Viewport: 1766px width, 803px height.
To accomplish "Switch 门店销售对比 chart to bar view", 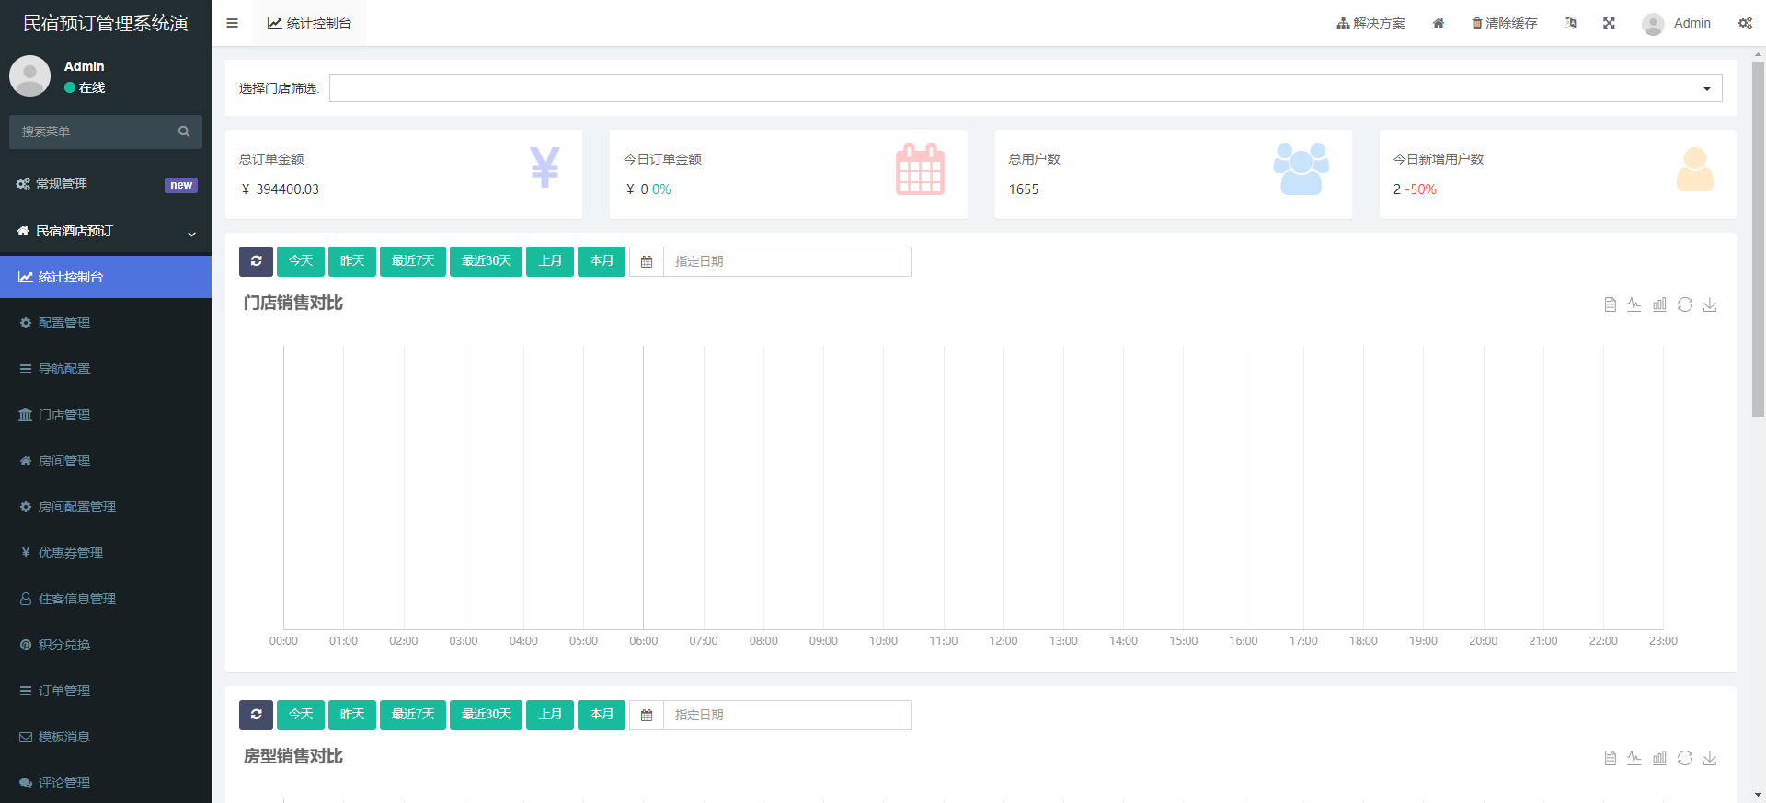I will [x=1659, y=304].
